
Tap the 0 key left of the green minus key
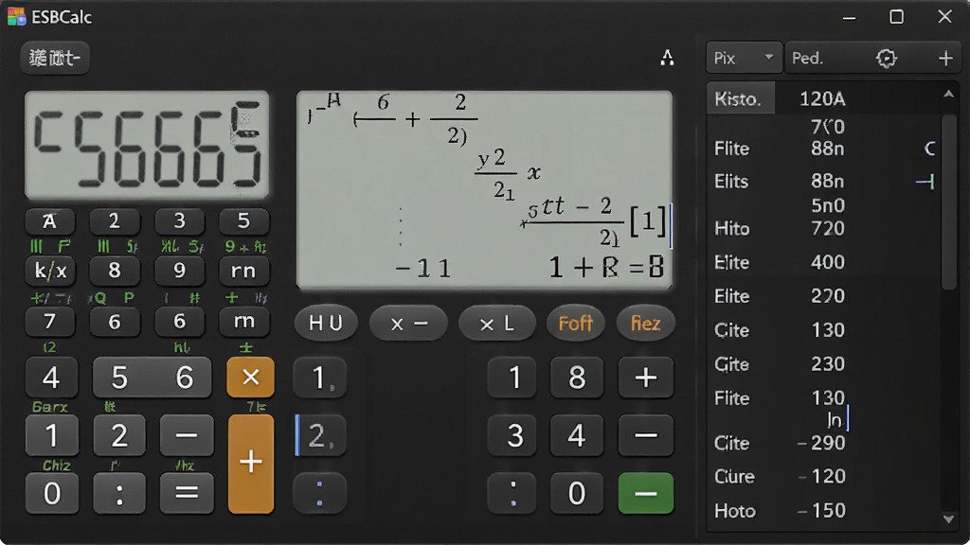click(577, 493)
